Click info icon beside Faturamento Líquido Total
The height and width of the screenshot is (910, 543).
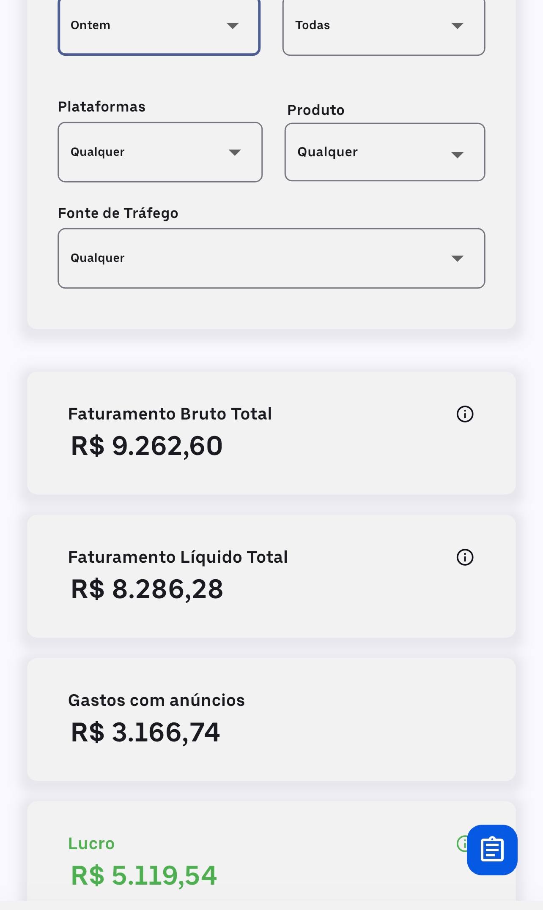pos(465,557)
